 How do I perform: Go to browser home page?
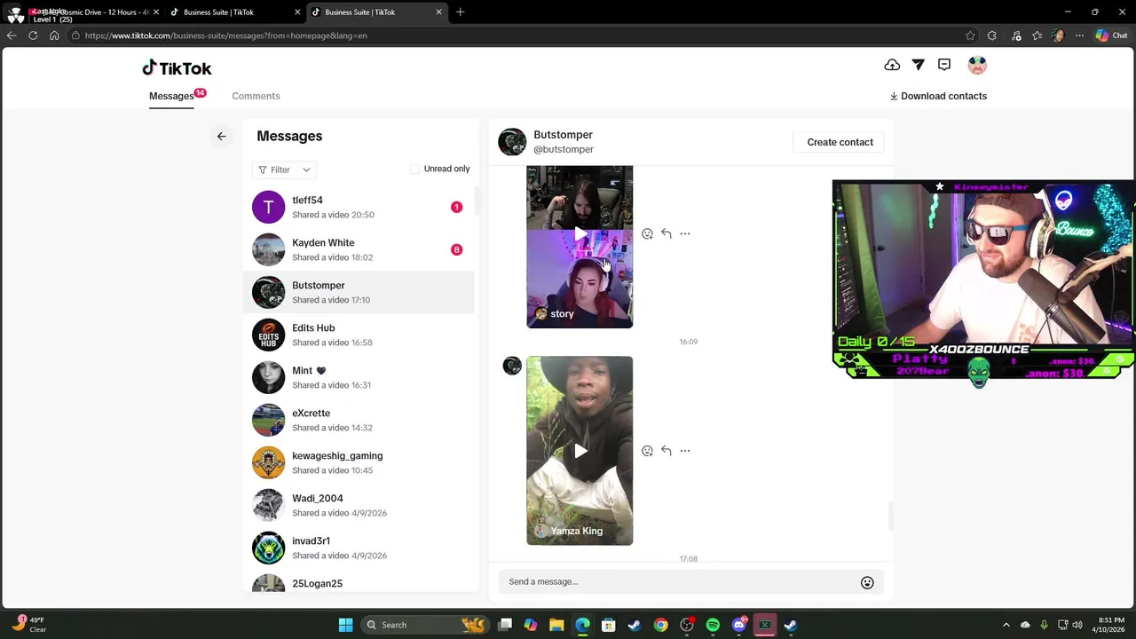[x=54, y=35]
